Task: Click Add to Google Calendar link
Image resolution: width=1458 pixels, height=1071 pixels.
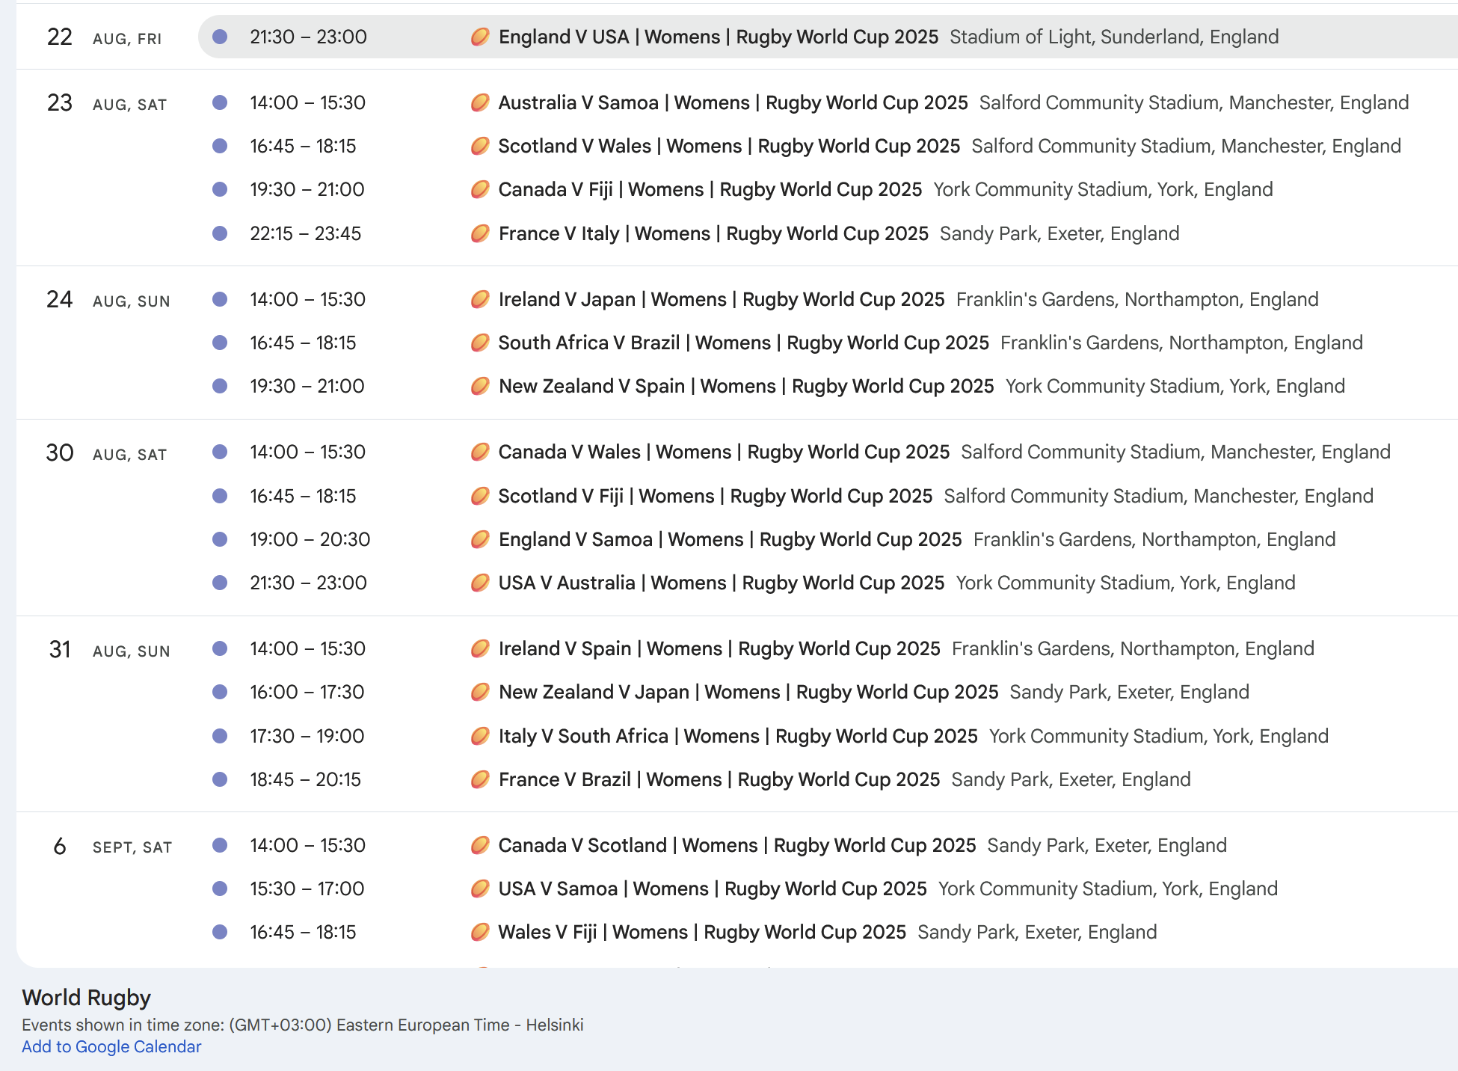Action: coord(111,1046)
